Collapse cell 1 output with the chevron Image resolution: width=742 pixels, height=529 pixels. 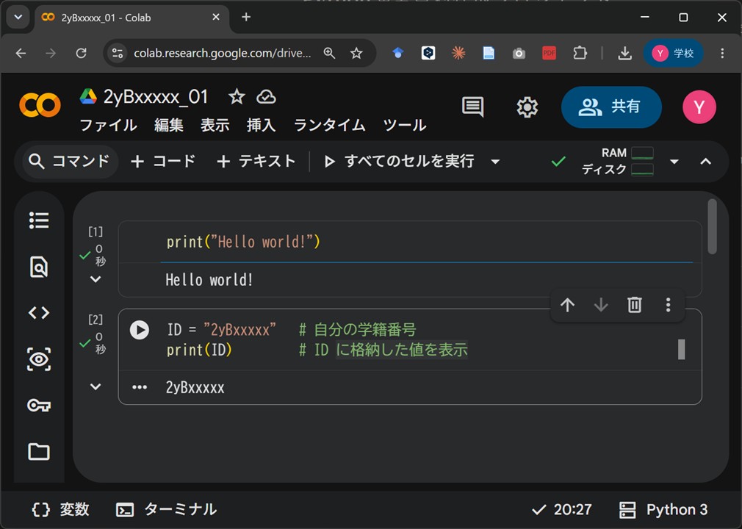[96, 279]
